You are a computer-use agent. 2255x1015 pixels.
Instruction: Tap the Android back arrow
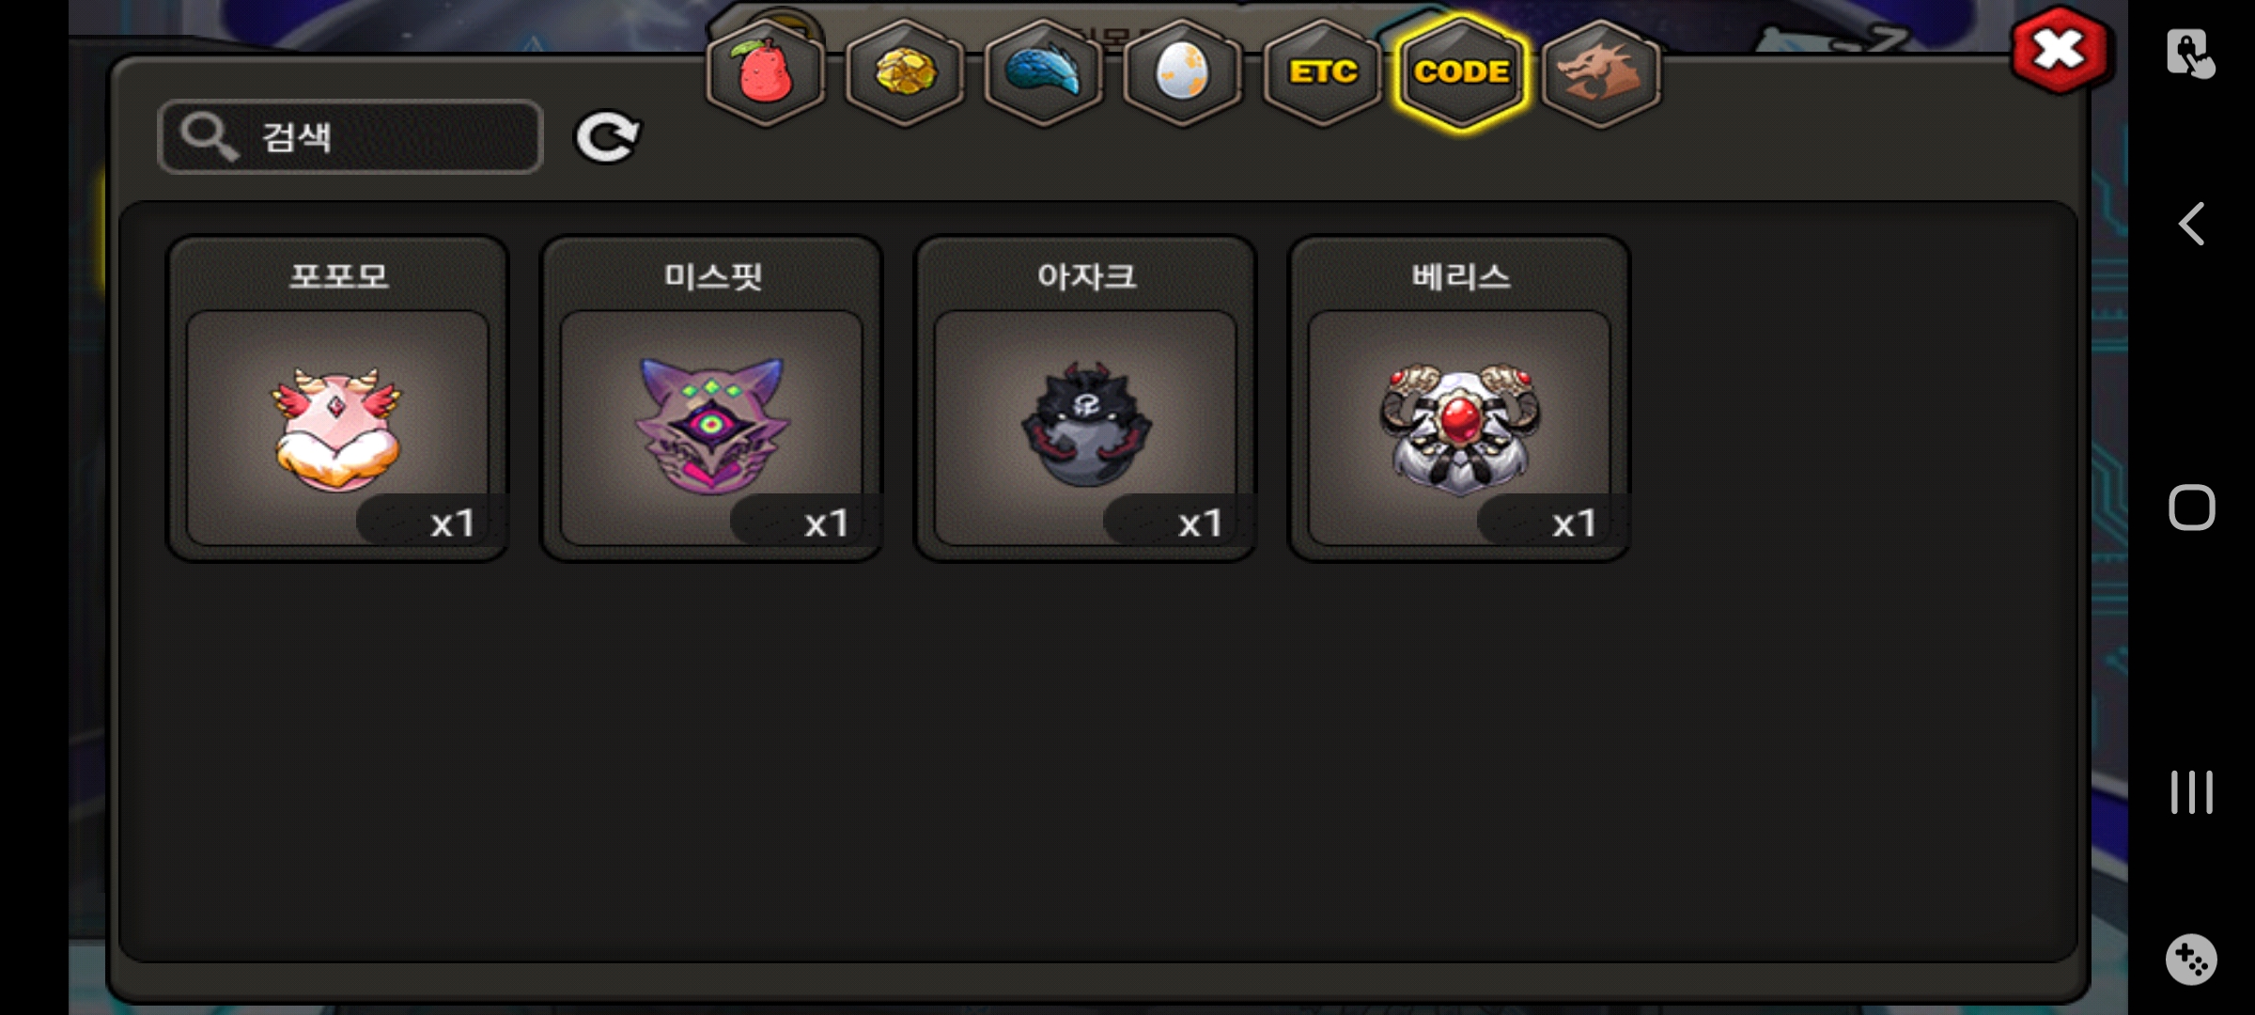coord(2191,224)
